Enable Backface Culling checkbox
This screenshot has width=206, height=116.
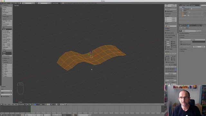[166, 33]
